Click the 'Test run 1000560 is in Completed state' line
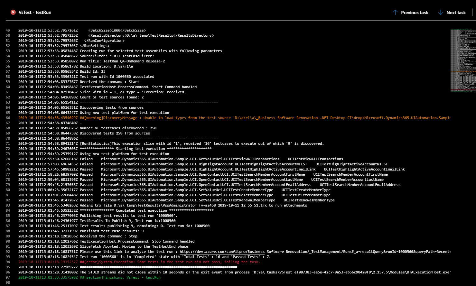Image resolution: width=476 pixels, height=286 pixels. coord(145,257)
